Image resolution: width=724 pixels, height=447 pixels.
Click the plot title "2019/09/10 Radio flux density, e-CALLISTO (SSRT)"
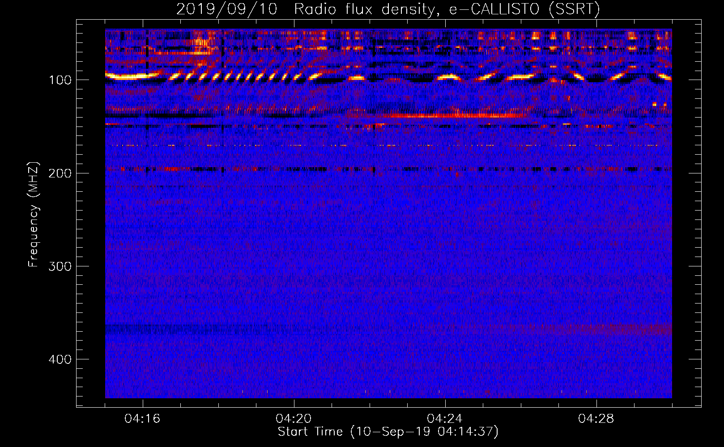[388, 9]
